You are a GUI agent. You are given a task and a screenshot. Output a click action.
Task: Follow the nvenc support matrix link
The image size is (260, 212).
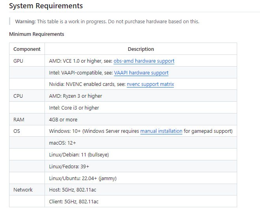point(150,84)
